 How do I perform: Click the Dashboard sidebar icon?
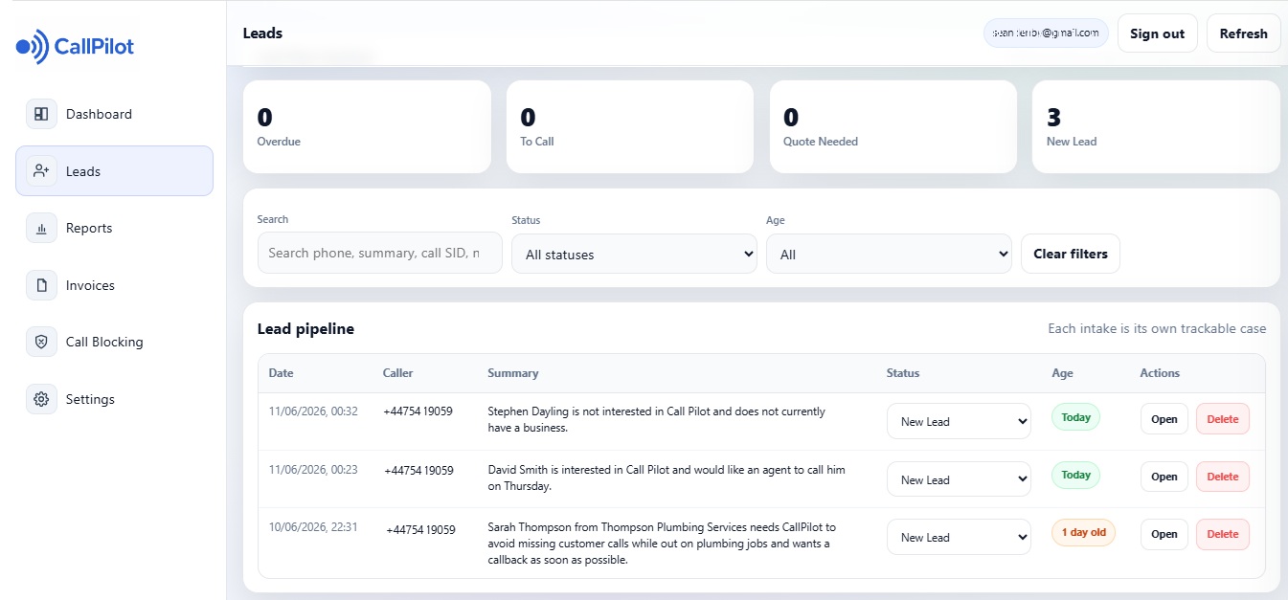(x=41, y=114)
